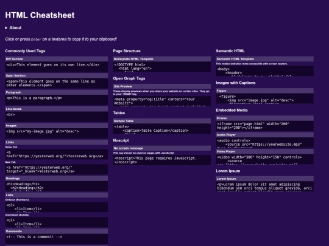The width and height of the screenshot is (329, 246).
Task: Copy the Semantic HTML Template textarea
Action: click(x=265, y=71)
